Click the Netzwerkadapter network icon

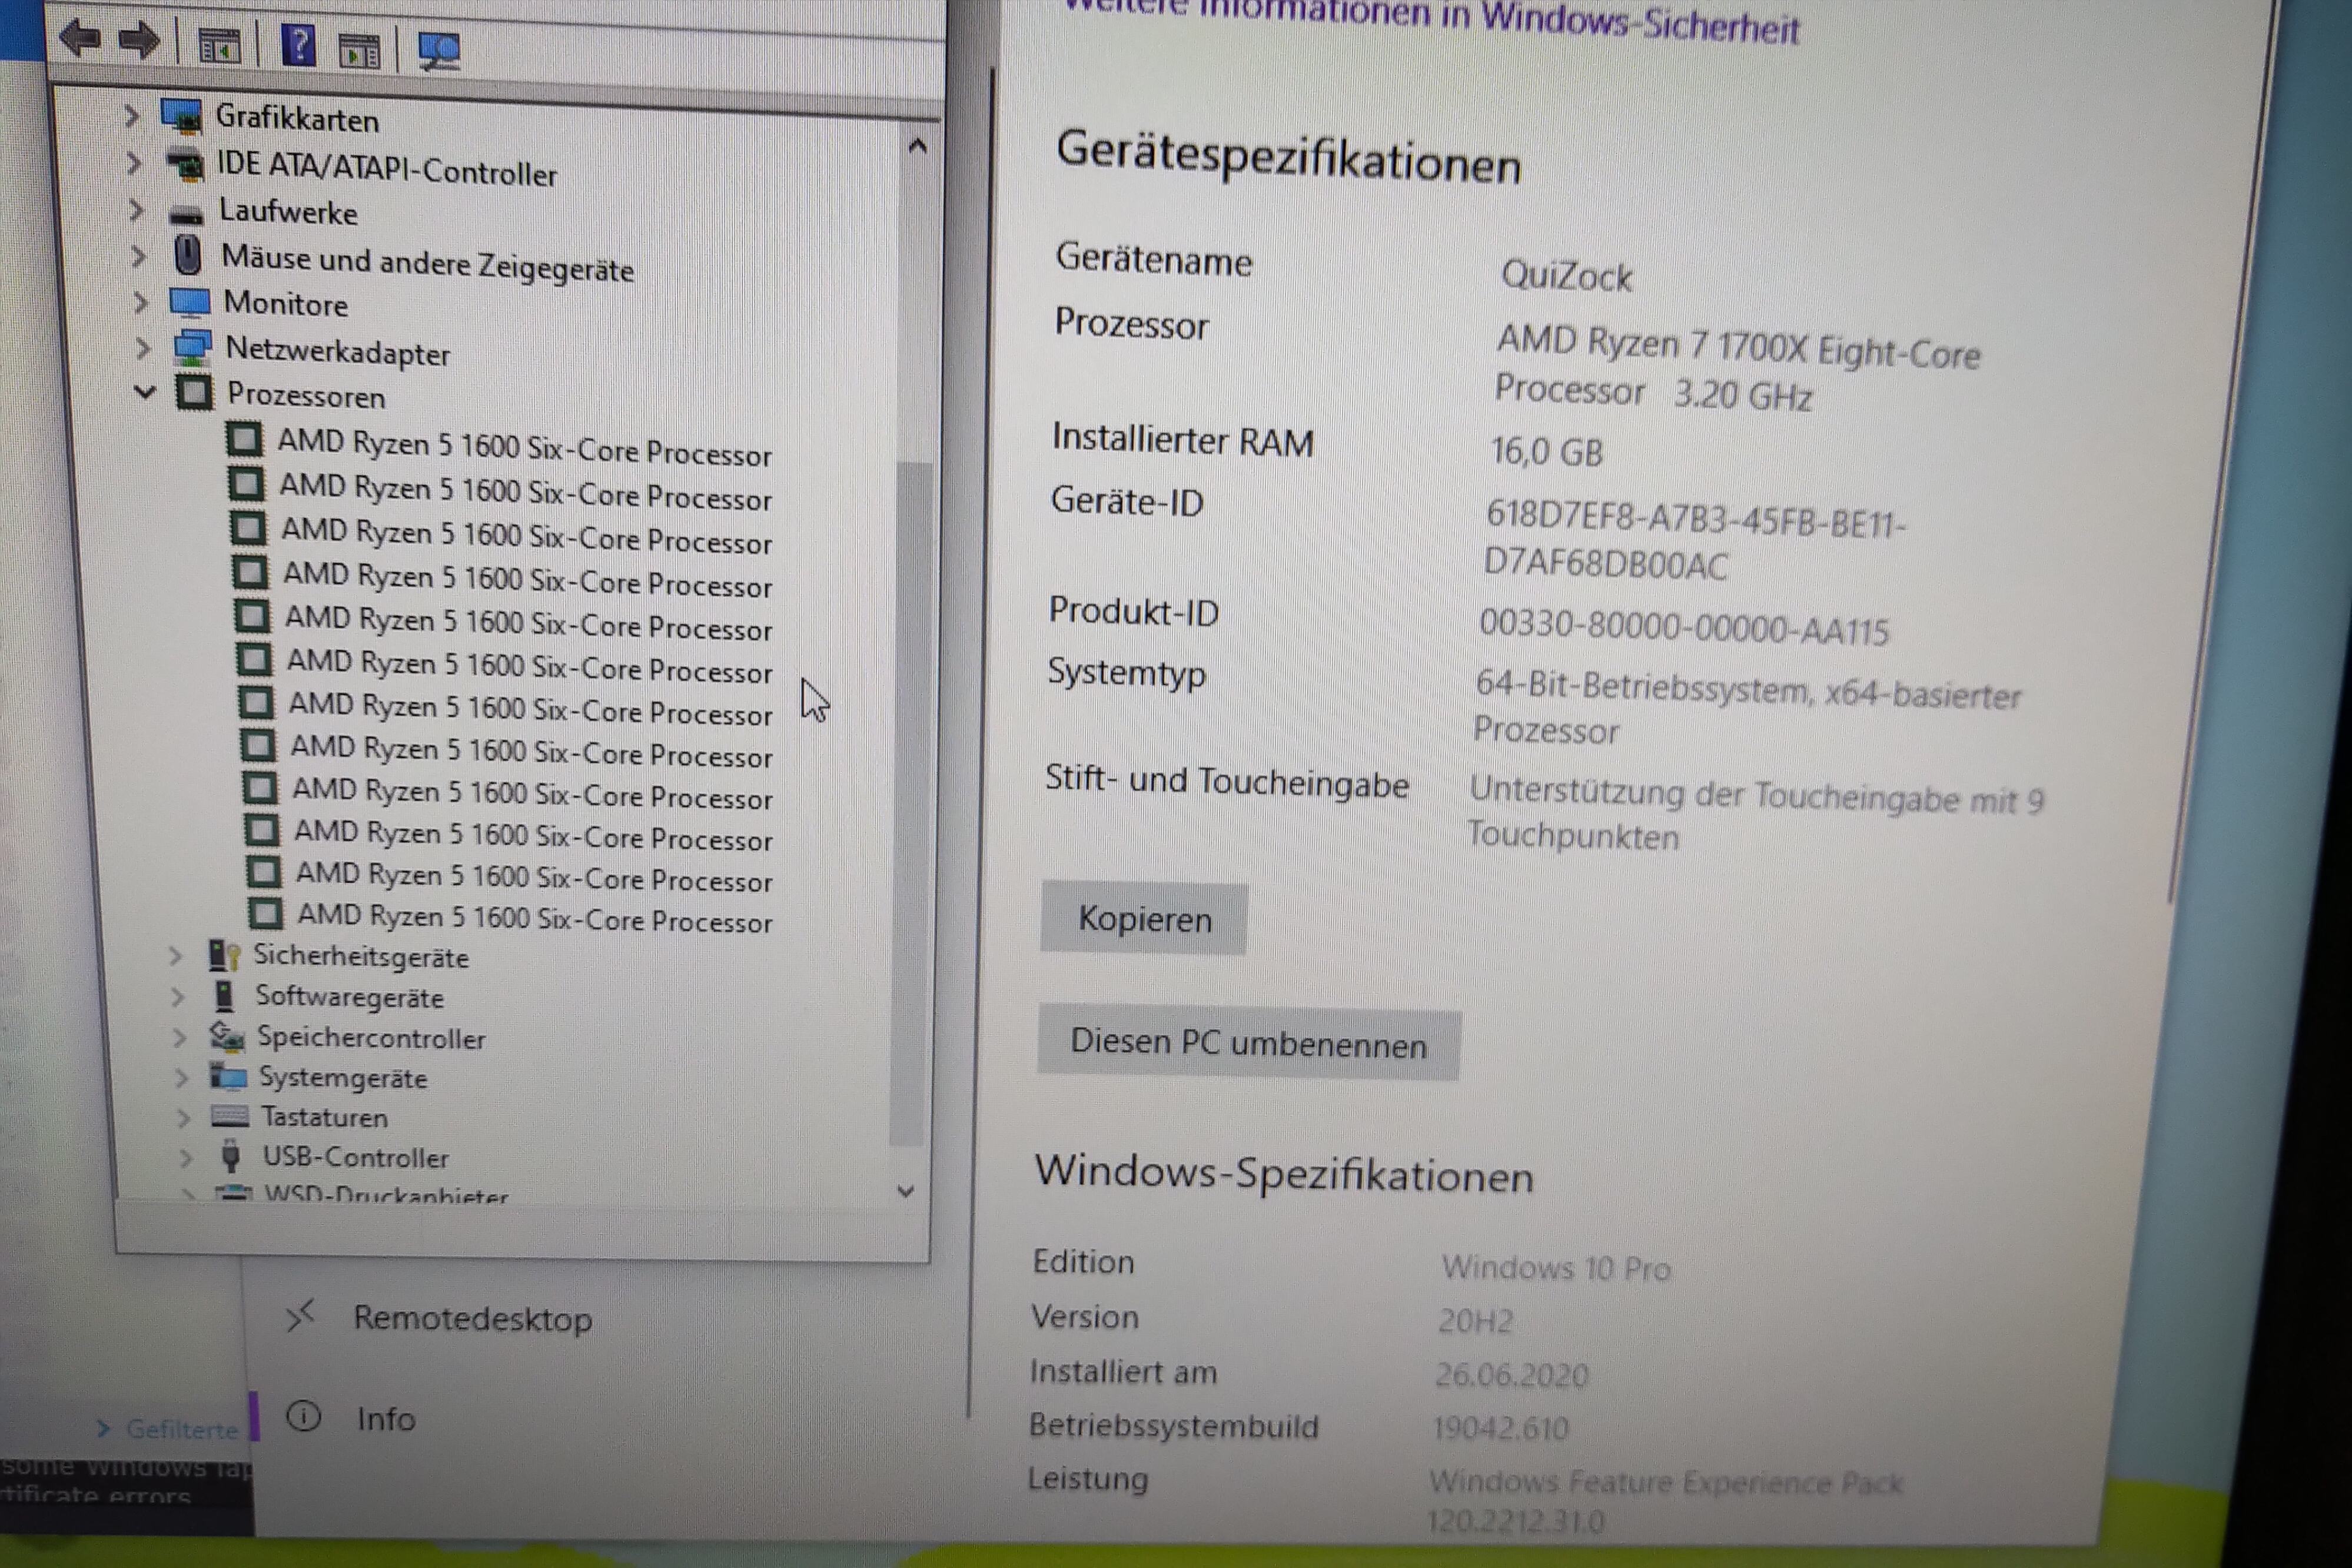192,347
